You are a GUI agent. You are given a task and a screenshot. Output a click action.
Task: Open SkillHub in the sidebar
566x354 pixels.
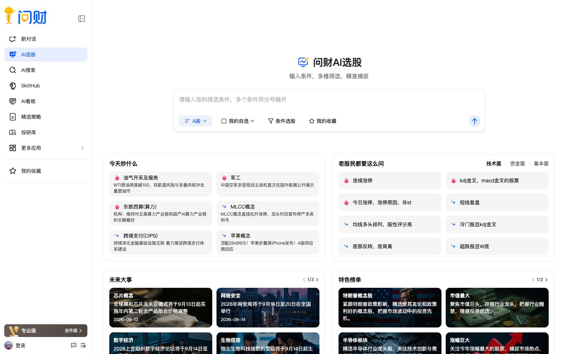point(46,86)
